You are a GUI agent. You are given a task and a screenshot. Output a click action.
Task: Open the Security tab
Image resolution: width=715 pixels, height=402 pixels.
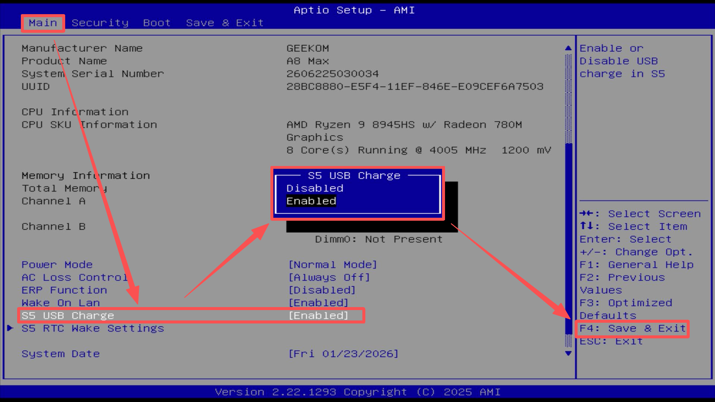point(100,23)
